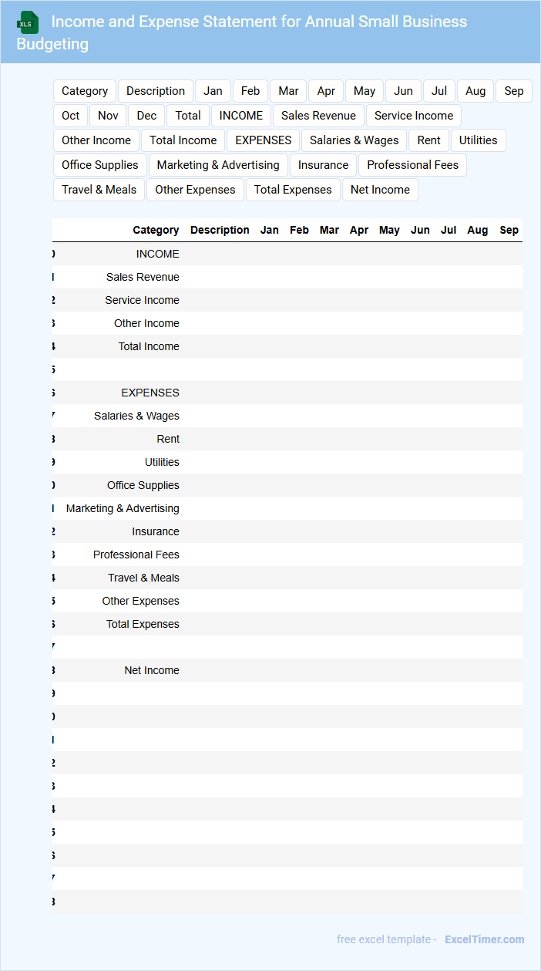Viewport: 541px width, 971px height.
Task: Open the ExcelTimer.com link
Action: (485, 939)
